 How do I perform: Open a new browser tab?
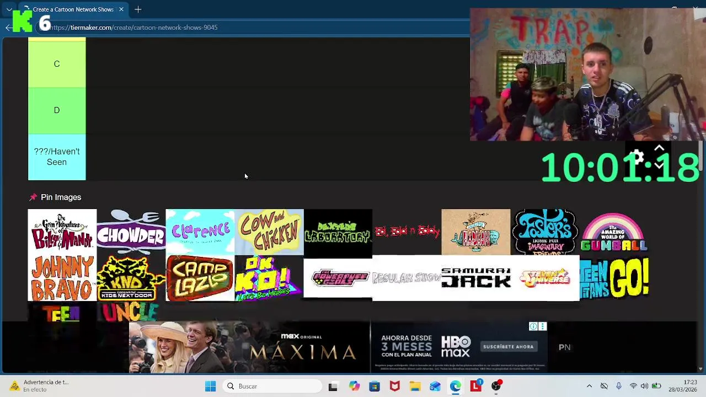(x=138, y=9)
